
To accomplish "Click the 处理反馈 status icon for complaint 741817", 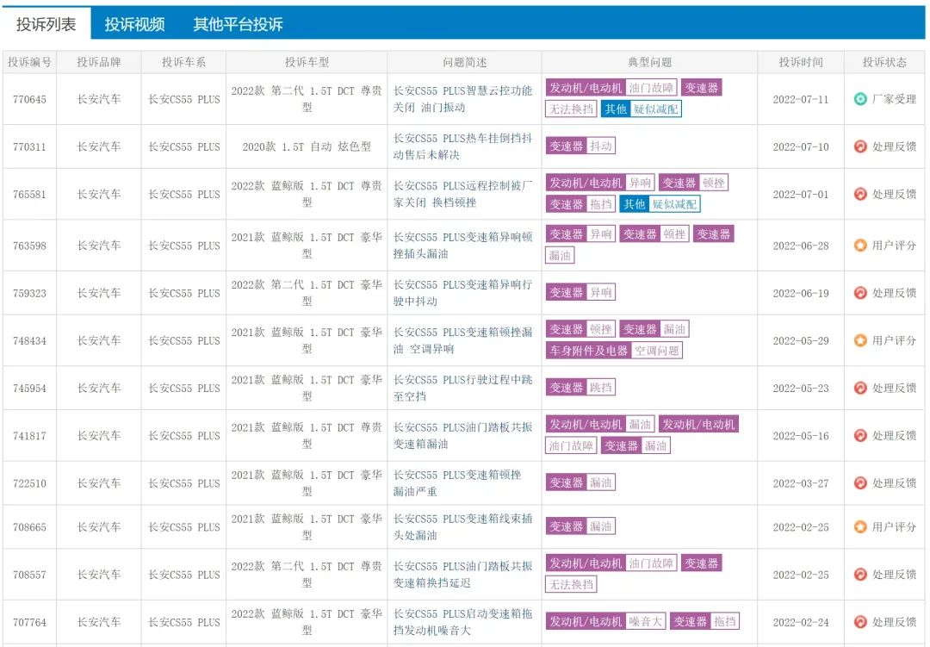I will 860,435.
